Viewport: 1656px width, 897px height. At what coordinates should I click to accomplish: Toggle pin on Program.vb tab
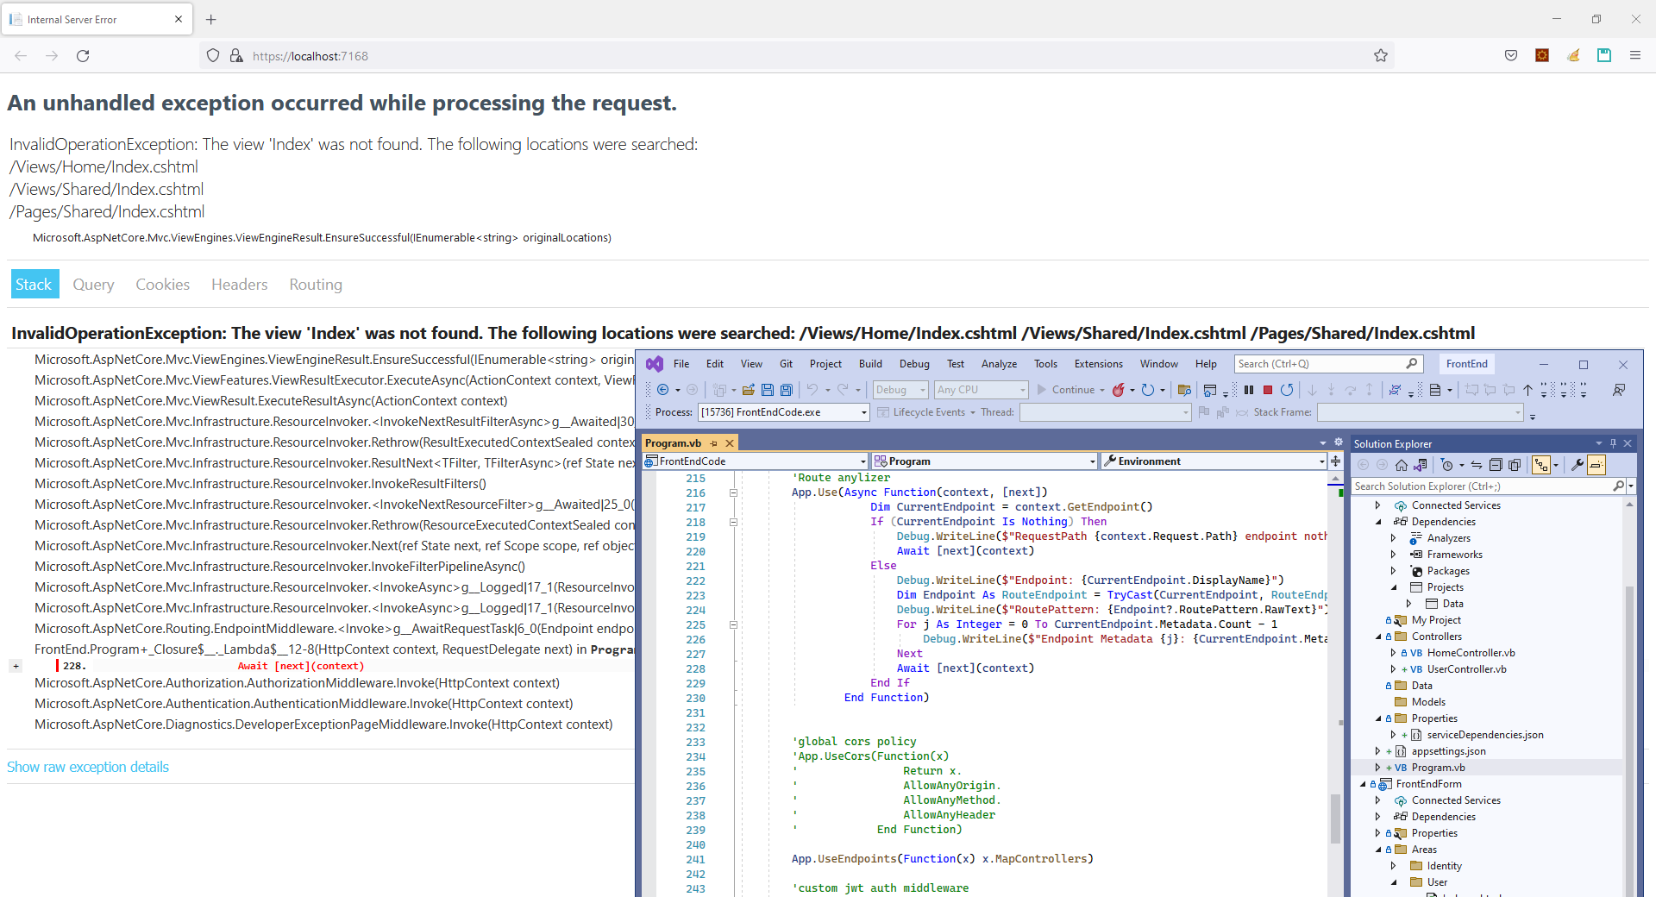713,443
